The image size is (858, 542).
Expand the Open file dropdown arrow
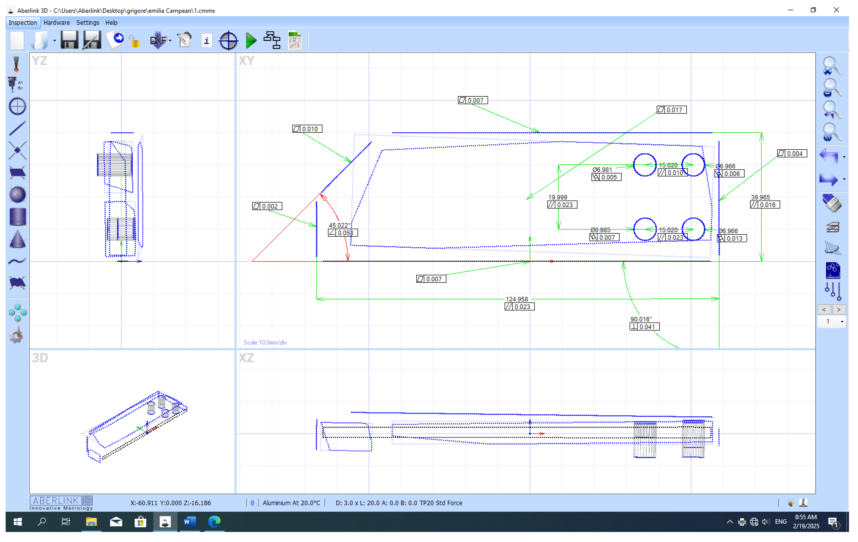point(54,41)
